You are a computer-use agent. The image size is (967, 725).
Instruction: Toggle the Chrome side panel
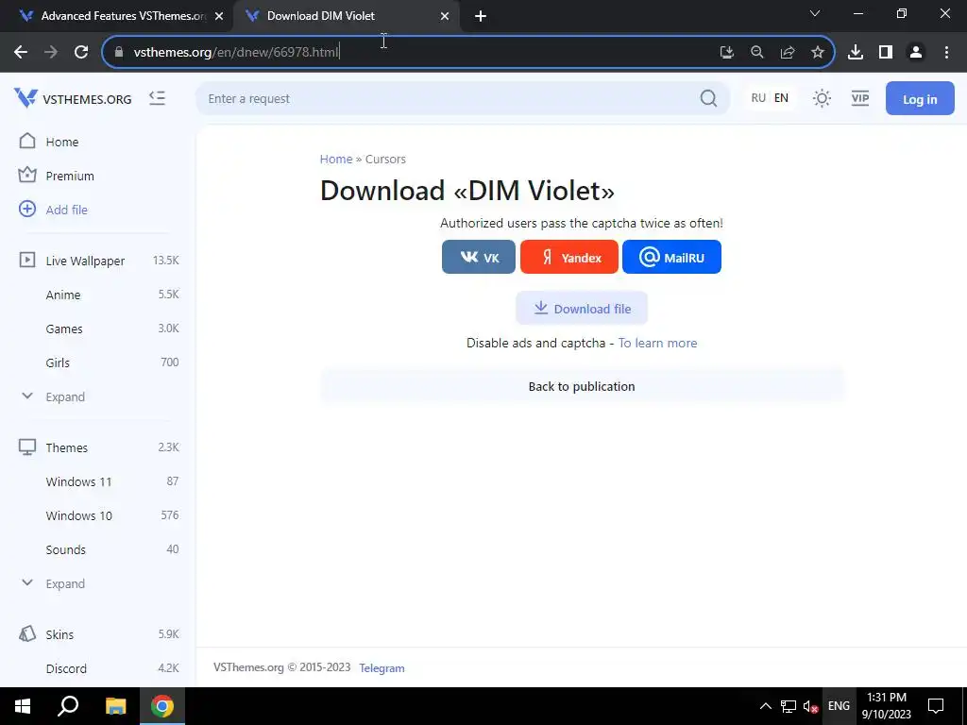pyautogui.click(x=885, y=52)
